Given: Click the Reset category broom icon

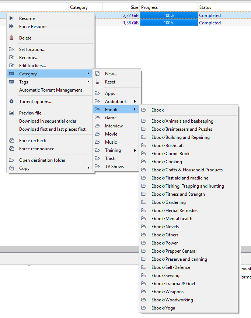Looking at the screenshot, I should pyautogui.click(x=97, y=82).
